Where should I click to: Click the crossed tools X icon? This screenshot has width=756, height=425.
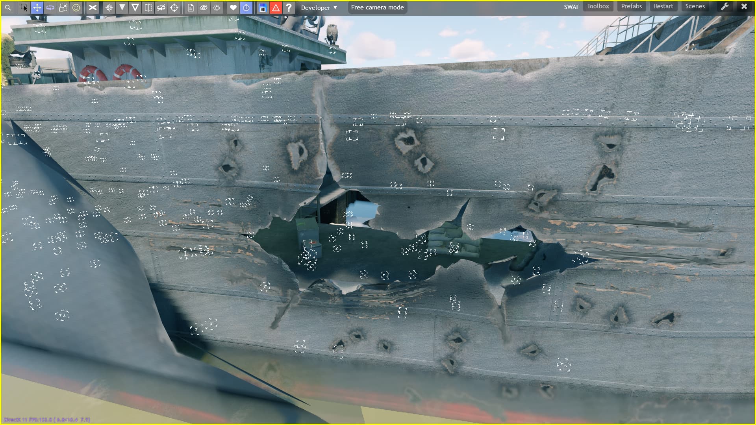click(93, 7)
